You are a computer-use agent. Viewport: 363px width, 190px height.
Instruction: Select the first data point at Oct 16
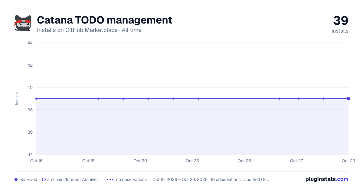[x=36, y=99]
